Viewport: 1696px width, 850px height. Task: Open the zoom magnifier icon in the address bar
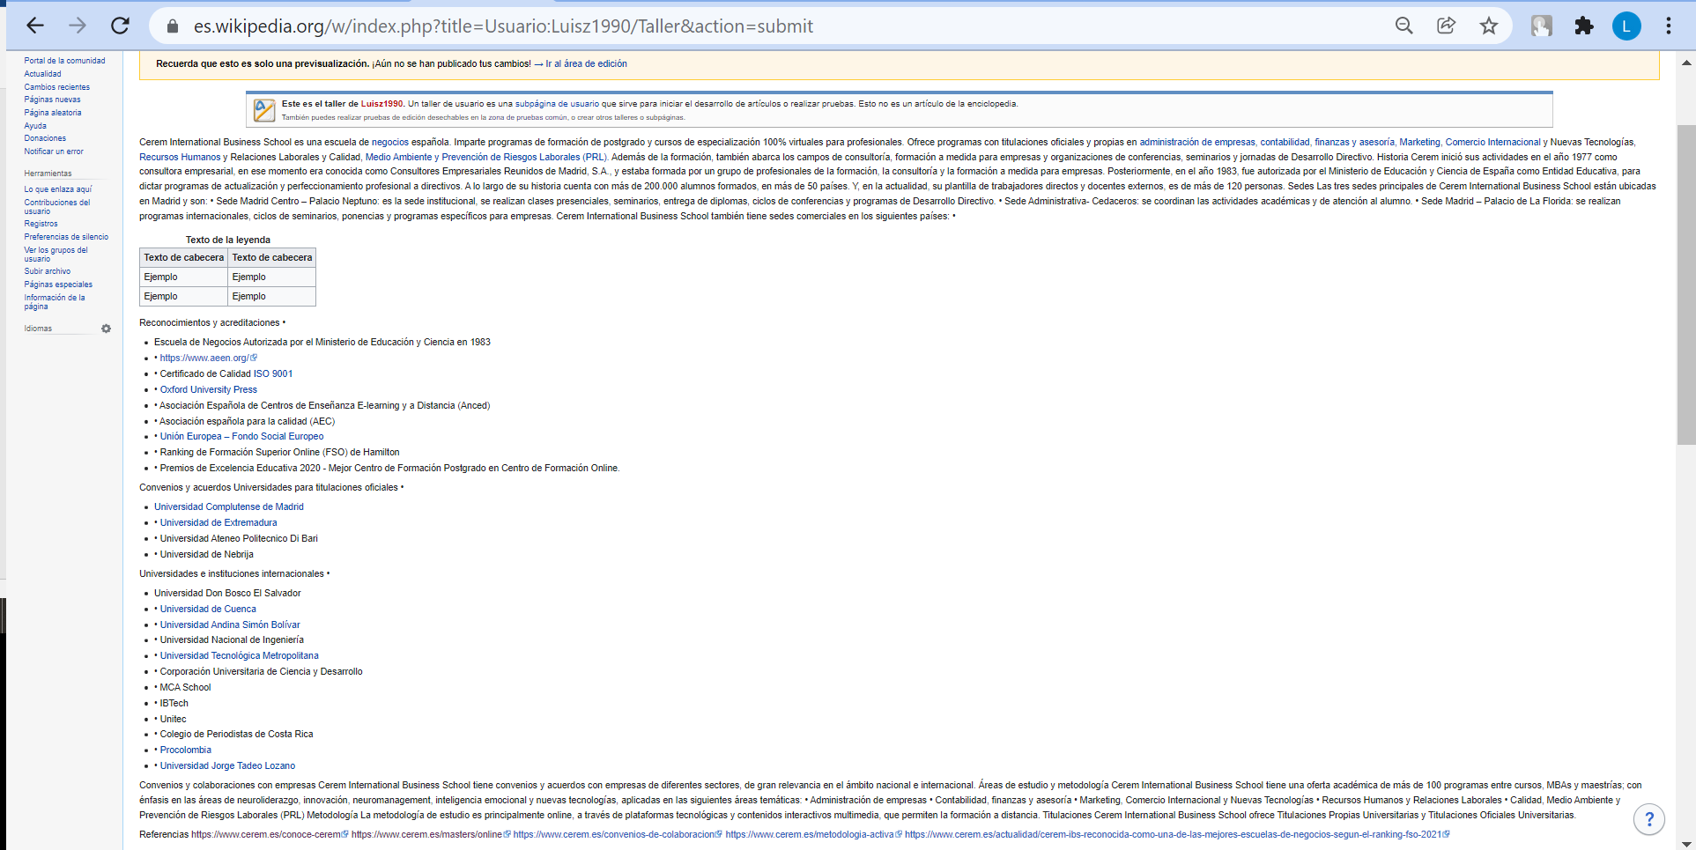pyautogui.click(x=1404, y=26)
